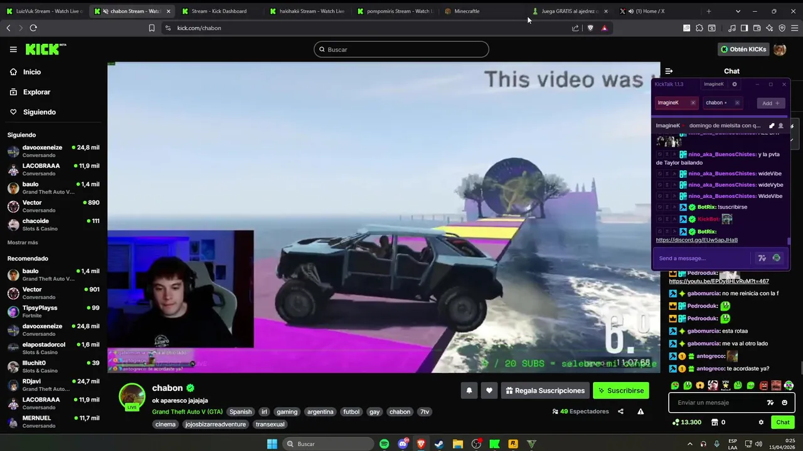Open Brave main menu
Screen dimensions: 803x451
795,28
